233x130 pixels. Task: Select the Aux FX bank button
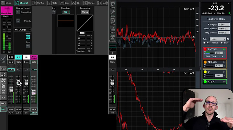click(4, 86)
